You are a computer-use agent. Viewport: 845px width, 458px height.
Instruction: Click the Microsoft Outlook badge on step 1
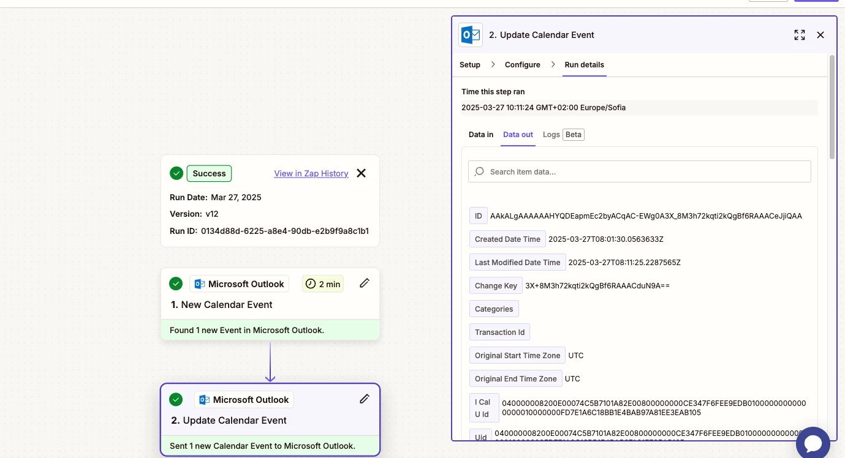[240, 284]
